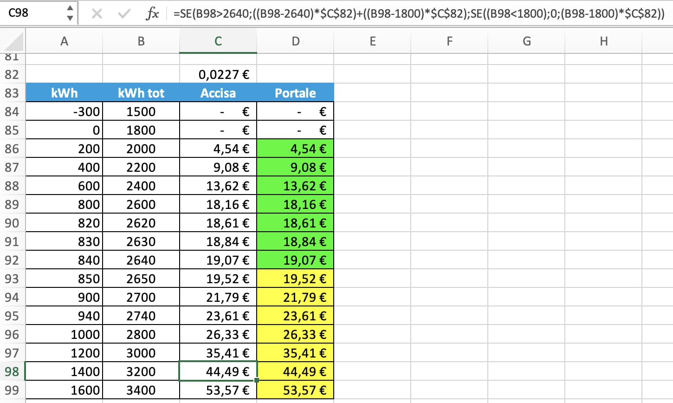Click the cell containing -300
This screenshot has height=403, width=673.
coord(64,111)
